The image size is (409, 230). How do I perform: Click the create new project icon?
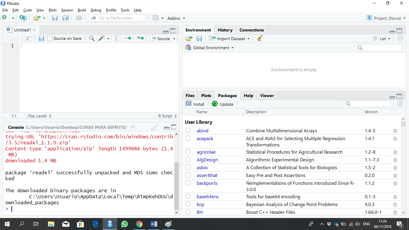pyautogui.click(x=23, y=18)
